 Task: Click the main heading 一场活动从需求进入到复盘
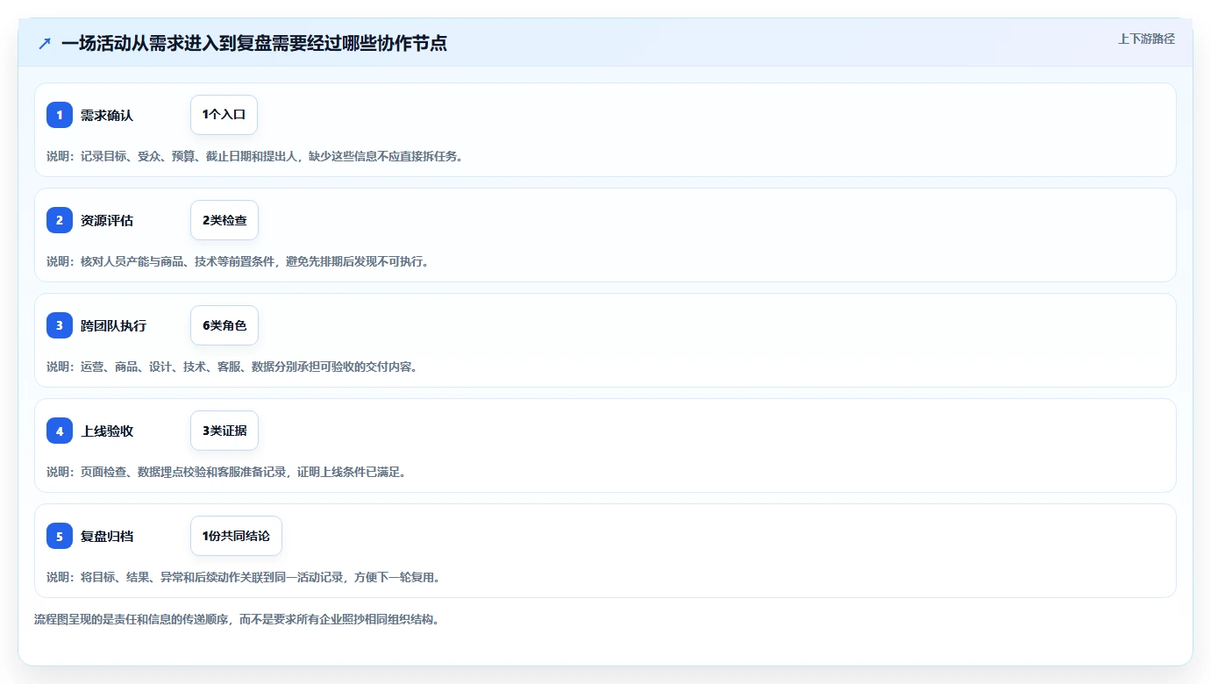tap(254, 43)
